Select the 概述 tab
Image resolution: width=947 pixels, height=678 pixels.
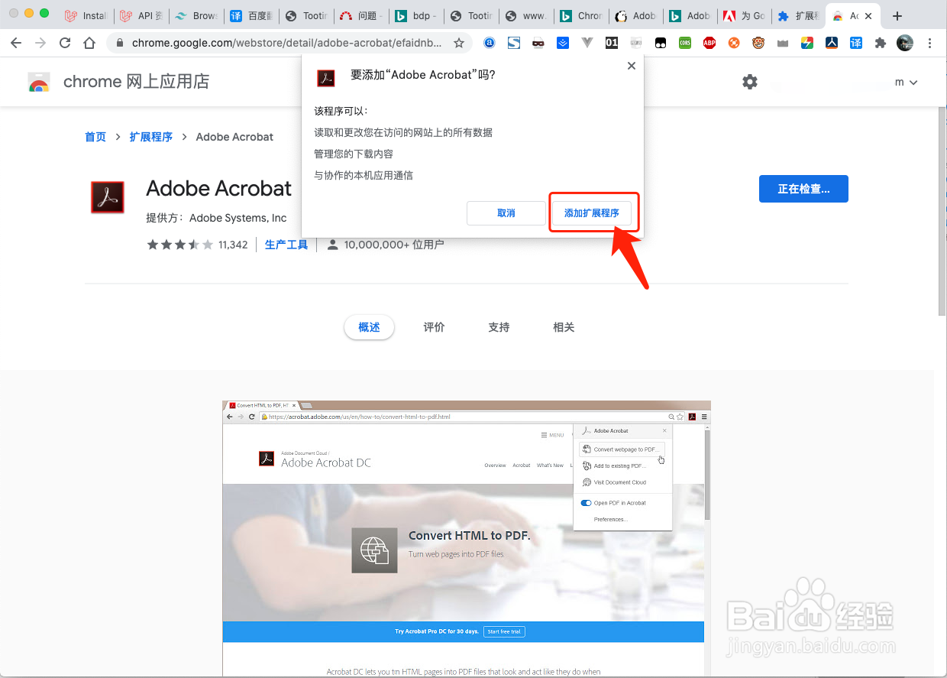tap(369, 327)
